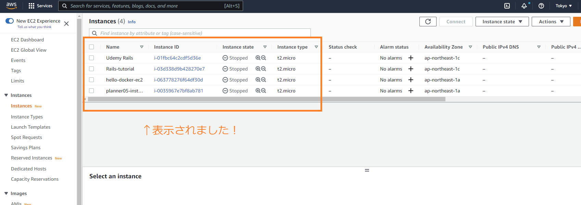
Task: Open instance ID i-063778276f64df30d
Action: click(178, 80)
